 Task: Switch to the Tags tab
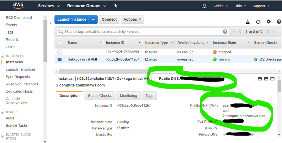click(x=149, y=96)
